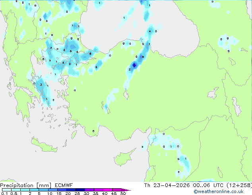
Task: Click the legend value '0.1'
Action: click(x=4, y=193)
